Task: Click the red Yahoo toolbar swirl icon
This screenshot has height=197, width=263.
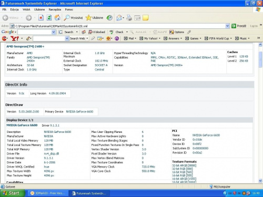Action: click(x=5, y=38)
